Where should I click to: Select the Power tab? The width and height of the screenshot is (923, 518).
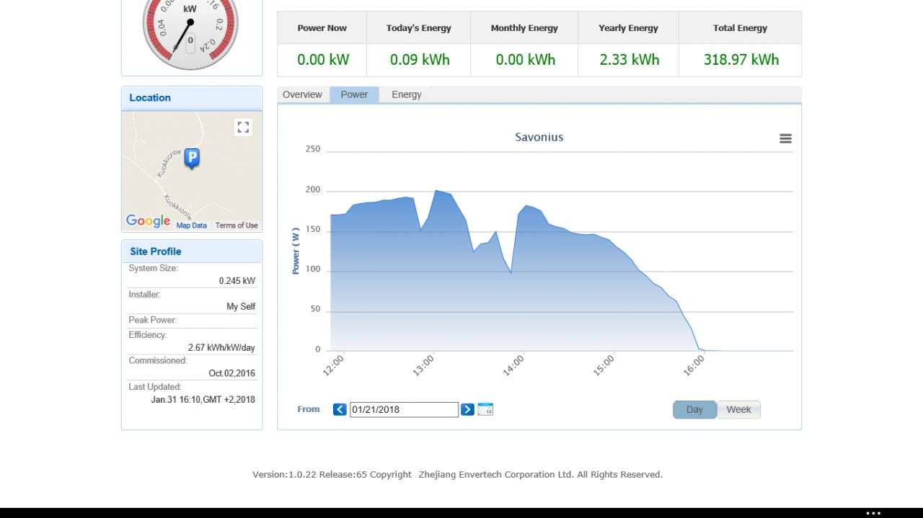pos(354,95)
